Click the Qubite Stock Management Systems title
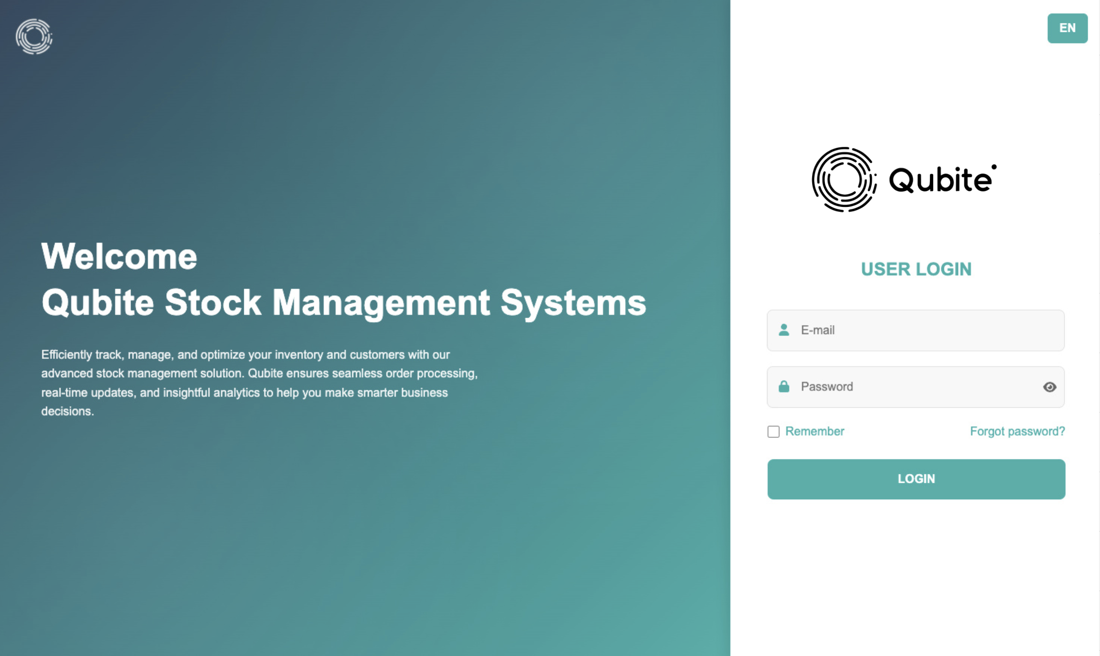The image size is (1100, 656). tap(343, 303)
